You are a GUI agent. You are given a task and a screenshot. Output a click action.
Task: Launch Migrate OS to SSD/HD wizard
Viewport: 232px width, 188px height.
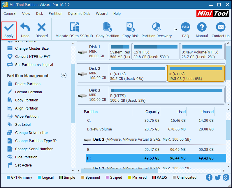click(x=74, y=31)
